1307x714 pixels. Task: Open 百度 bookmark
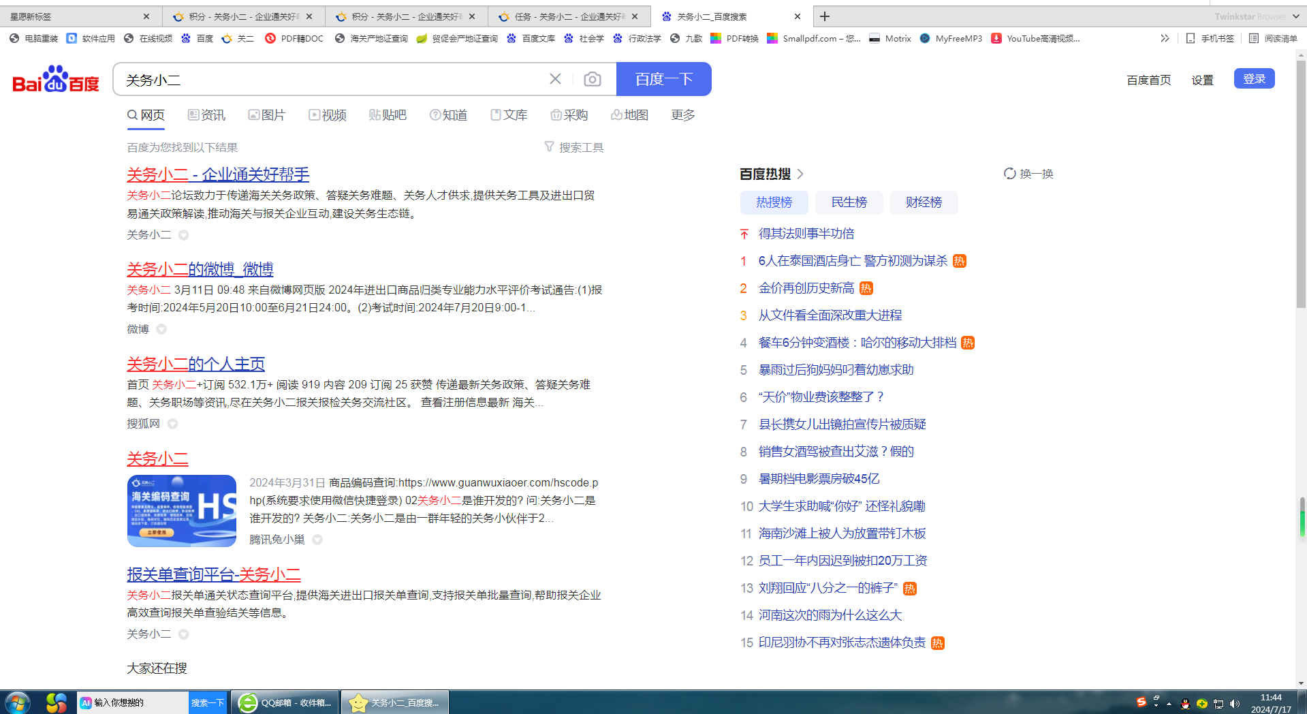click(197, 39)
